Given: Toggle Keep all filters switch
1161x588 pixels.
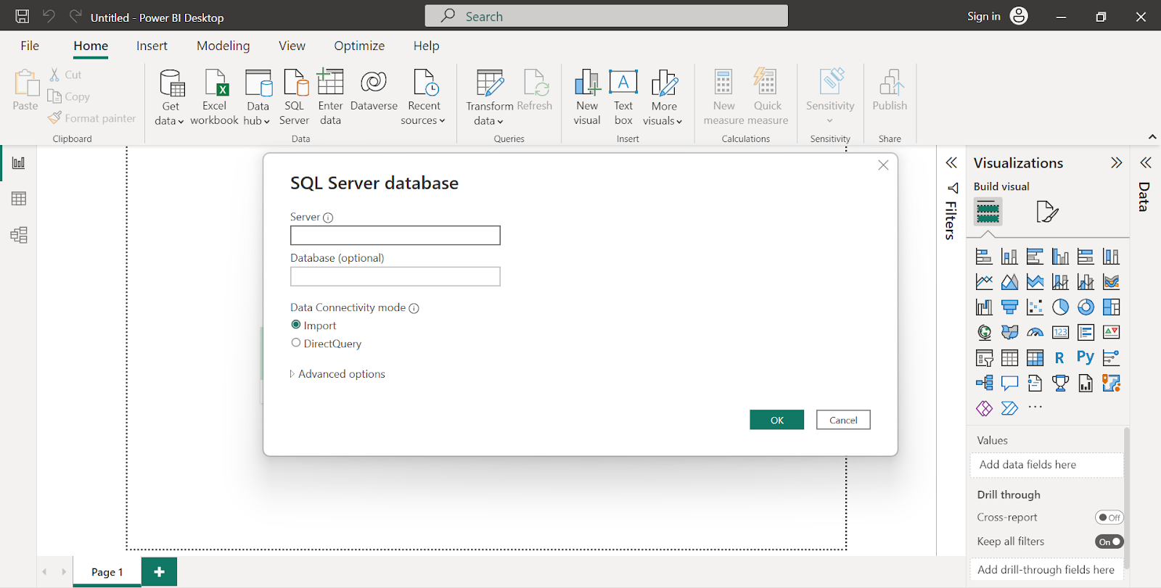Looking at the screenshot, I should (1109, 542).
